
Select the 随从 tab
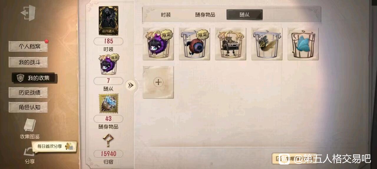[x=244, y=15]
